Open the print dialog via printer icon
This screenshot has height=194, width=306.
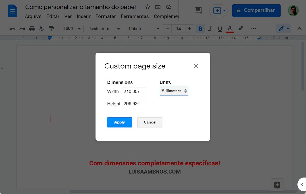tap(32, 29)
